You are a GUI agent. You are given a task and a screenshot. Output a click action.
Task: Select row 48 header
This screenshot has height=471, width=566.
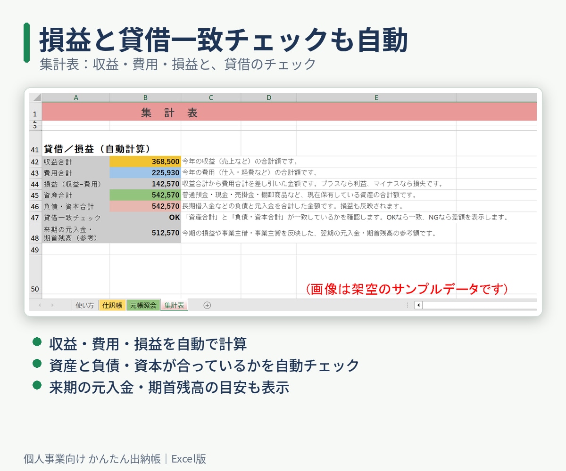coord(35,233)
